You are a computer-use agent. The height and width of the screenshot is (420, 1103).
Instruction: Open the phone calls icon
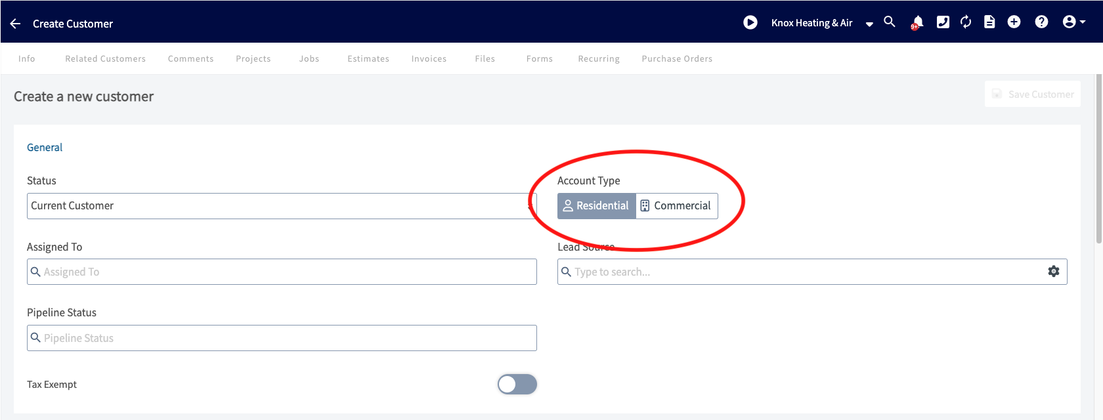(943, 22)
